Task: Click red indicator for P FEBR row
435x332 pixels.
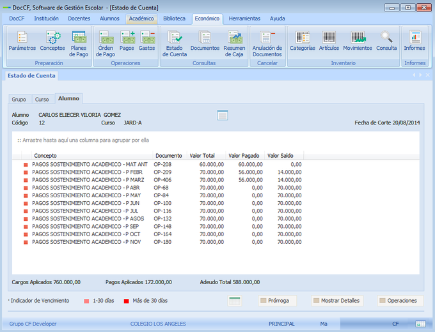Action: point(26,172)
